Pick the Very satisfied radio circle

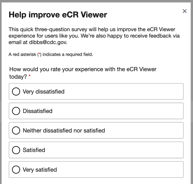tap(16, 170)
